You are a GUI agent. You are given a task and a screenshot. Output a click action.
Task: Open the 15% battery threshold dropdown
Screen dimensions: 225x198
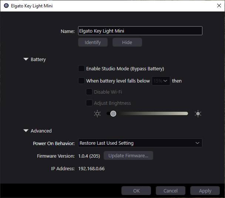tap(161, 81)
